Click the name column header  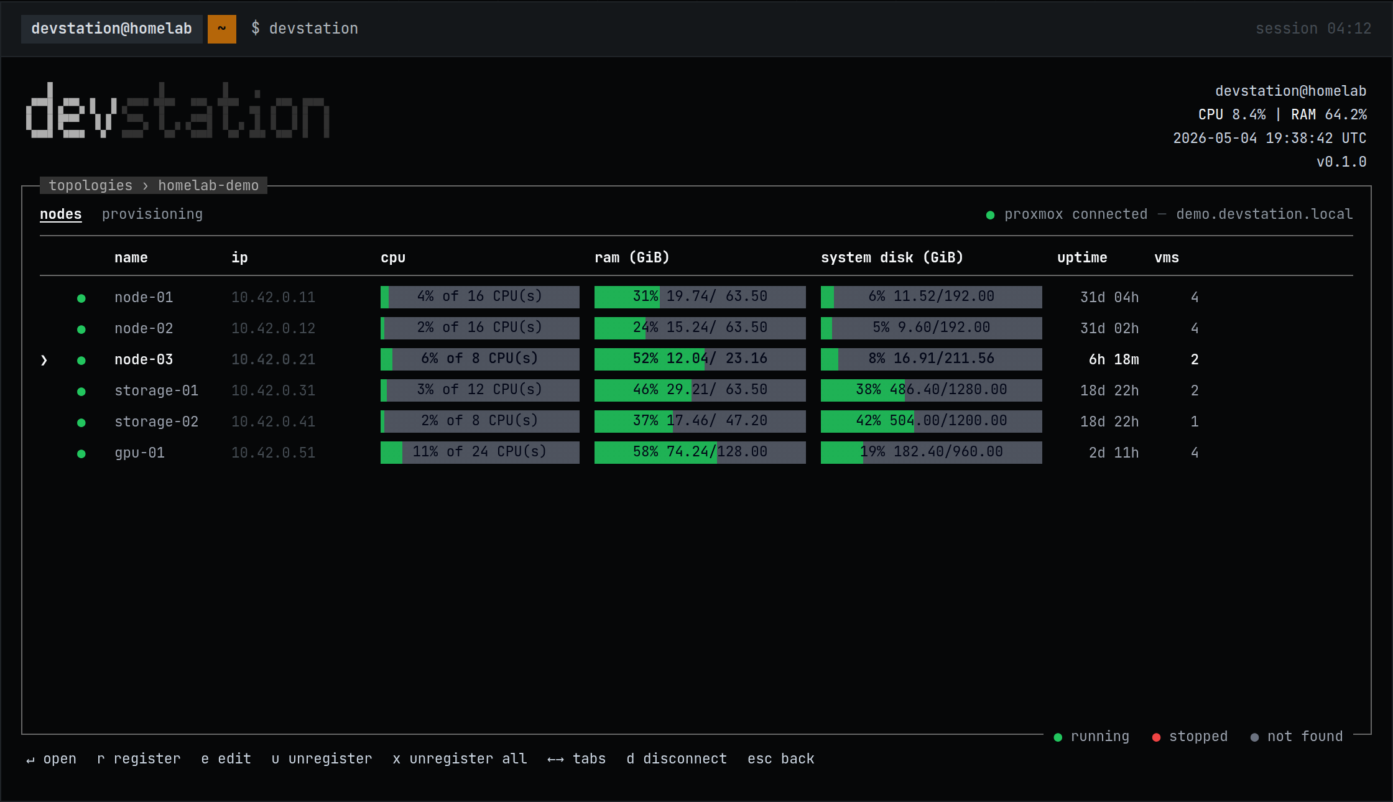click(x=131, y=257)
